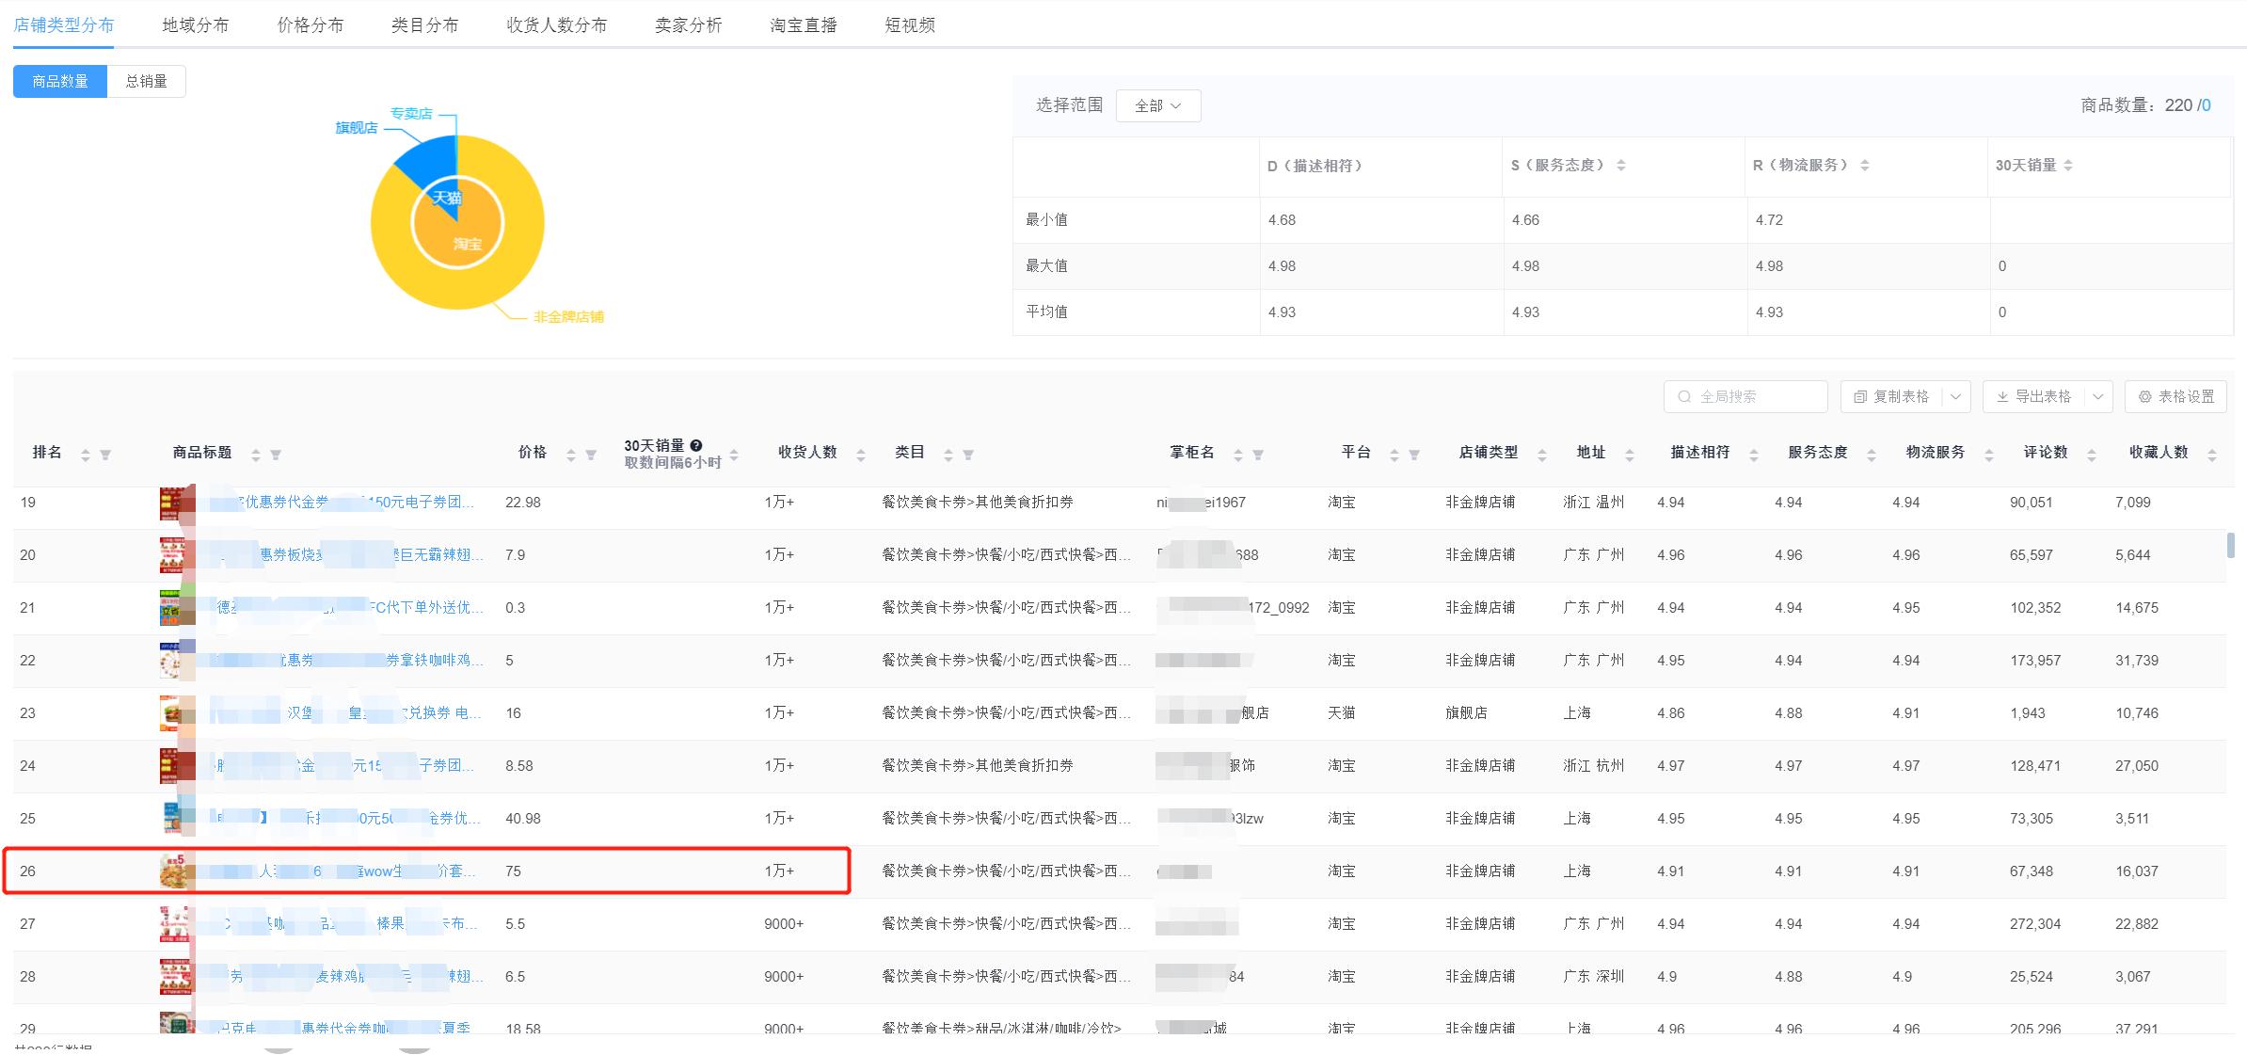Switch to the 地域分布 tab
This screenshot has height=1055, width=2247.
(195, 25)
